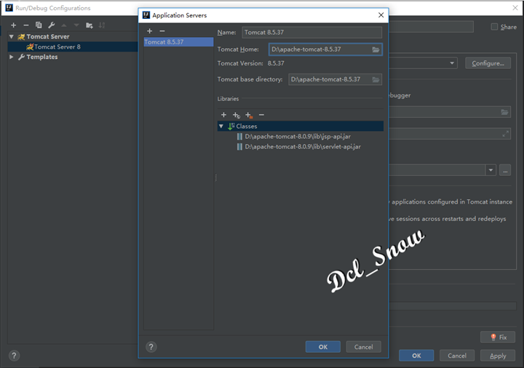This screenshot has width=524, height=368.
Task: Click OK in Application Servers dialog
Action: tap(323, 347)
